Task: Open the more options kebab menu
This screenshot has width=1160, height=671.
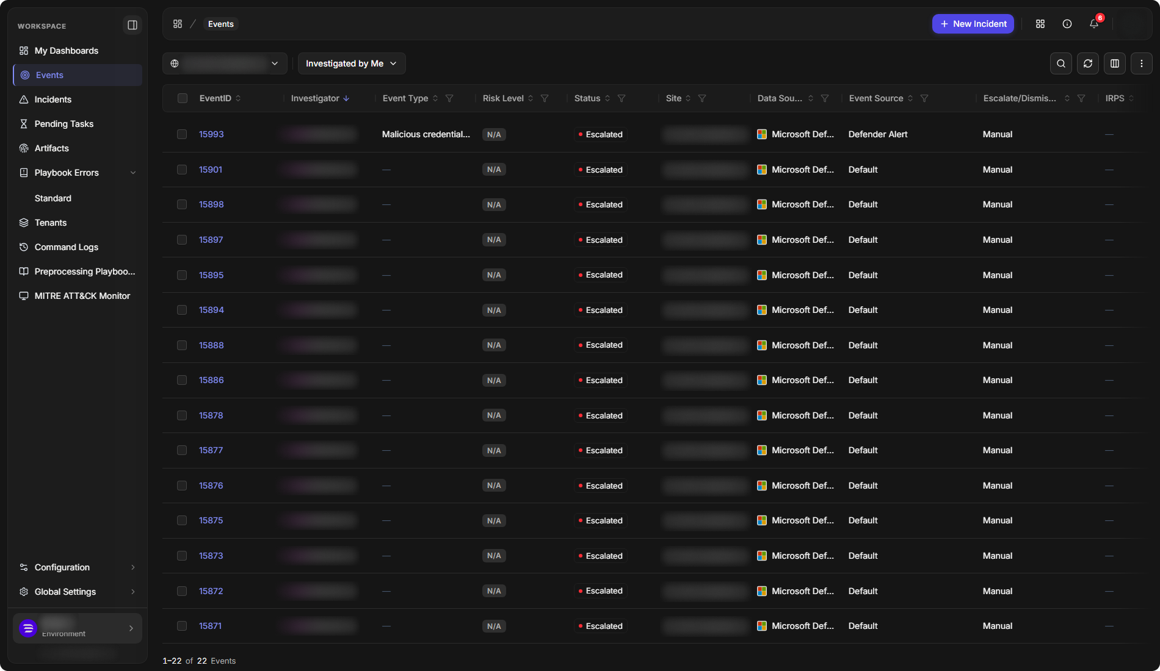Action: point(1142,63)
